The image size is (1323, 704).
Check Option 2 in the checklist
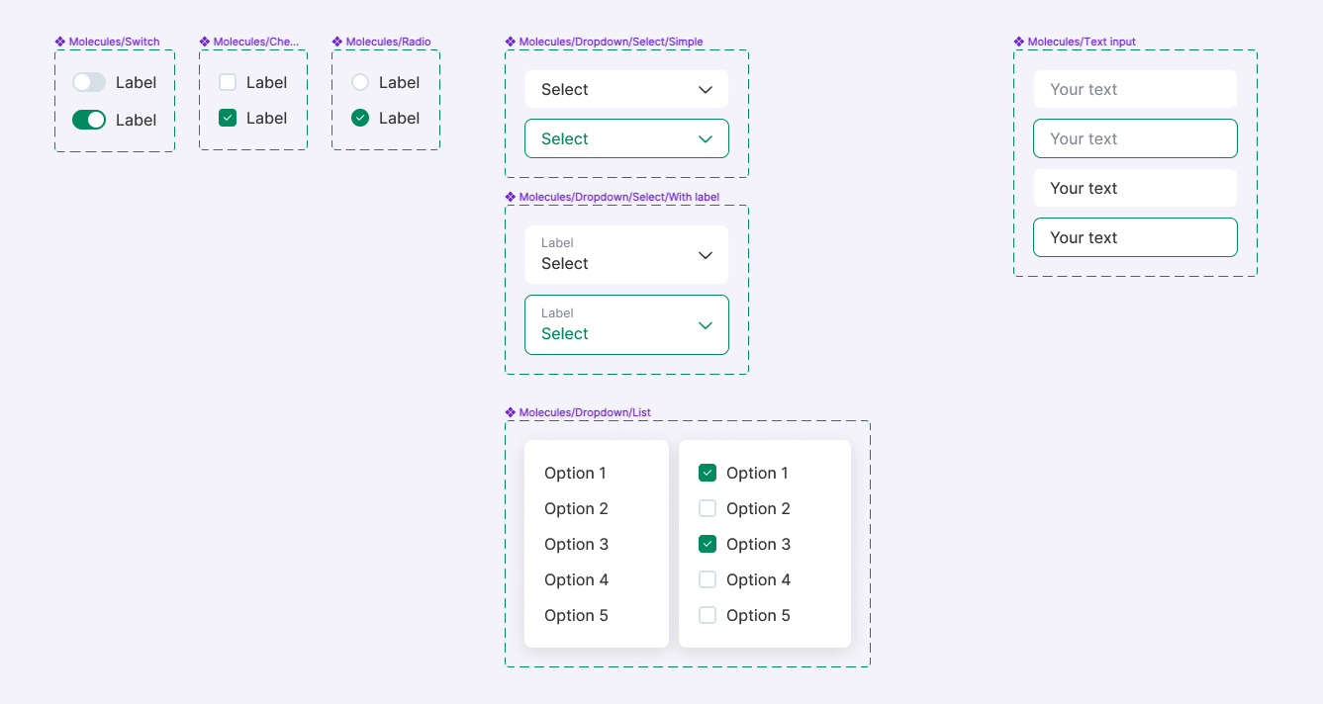[x=708, y=508]
